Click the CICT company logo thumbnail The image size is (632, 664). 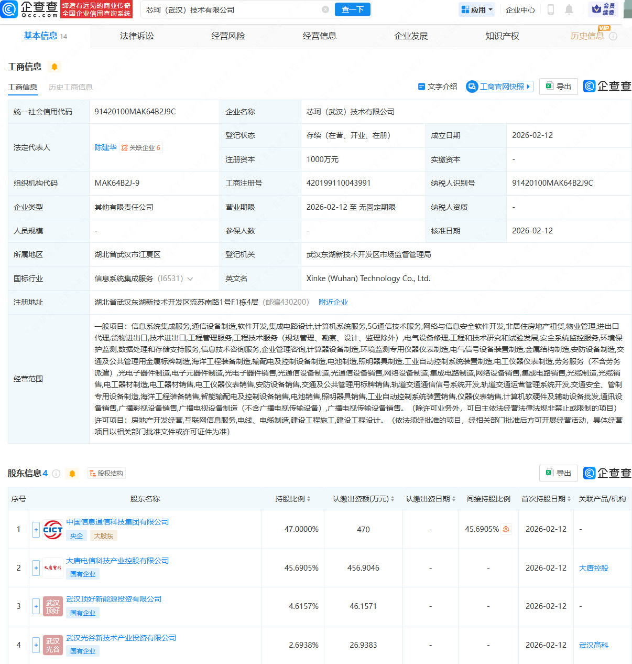tap(52, 529)
